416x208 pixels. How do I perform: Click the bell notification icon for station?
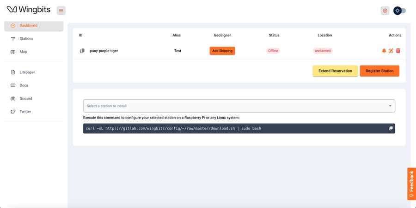384,51
